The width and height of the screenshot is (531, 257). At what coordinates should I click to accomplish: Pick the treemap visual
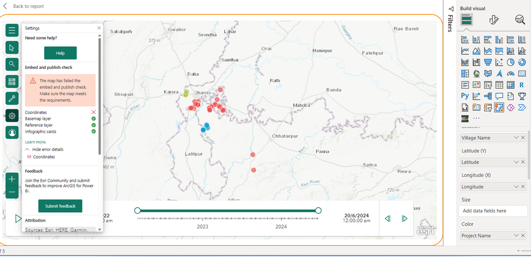point(465,73)
